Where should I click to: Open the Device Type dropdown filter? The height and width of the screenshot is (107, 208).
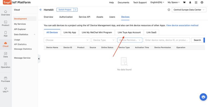(104, 40)
